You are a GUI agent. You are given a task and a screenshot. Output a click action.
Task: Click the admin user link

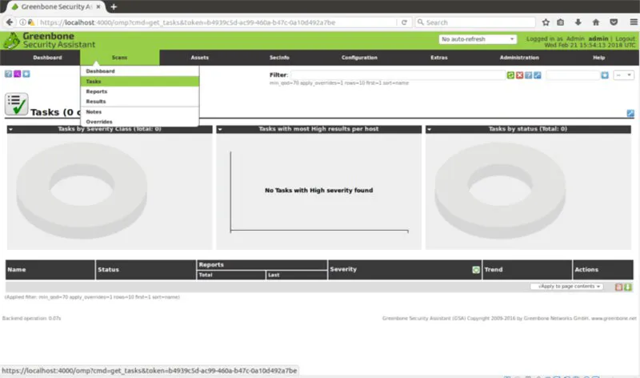tap(598, 38)
